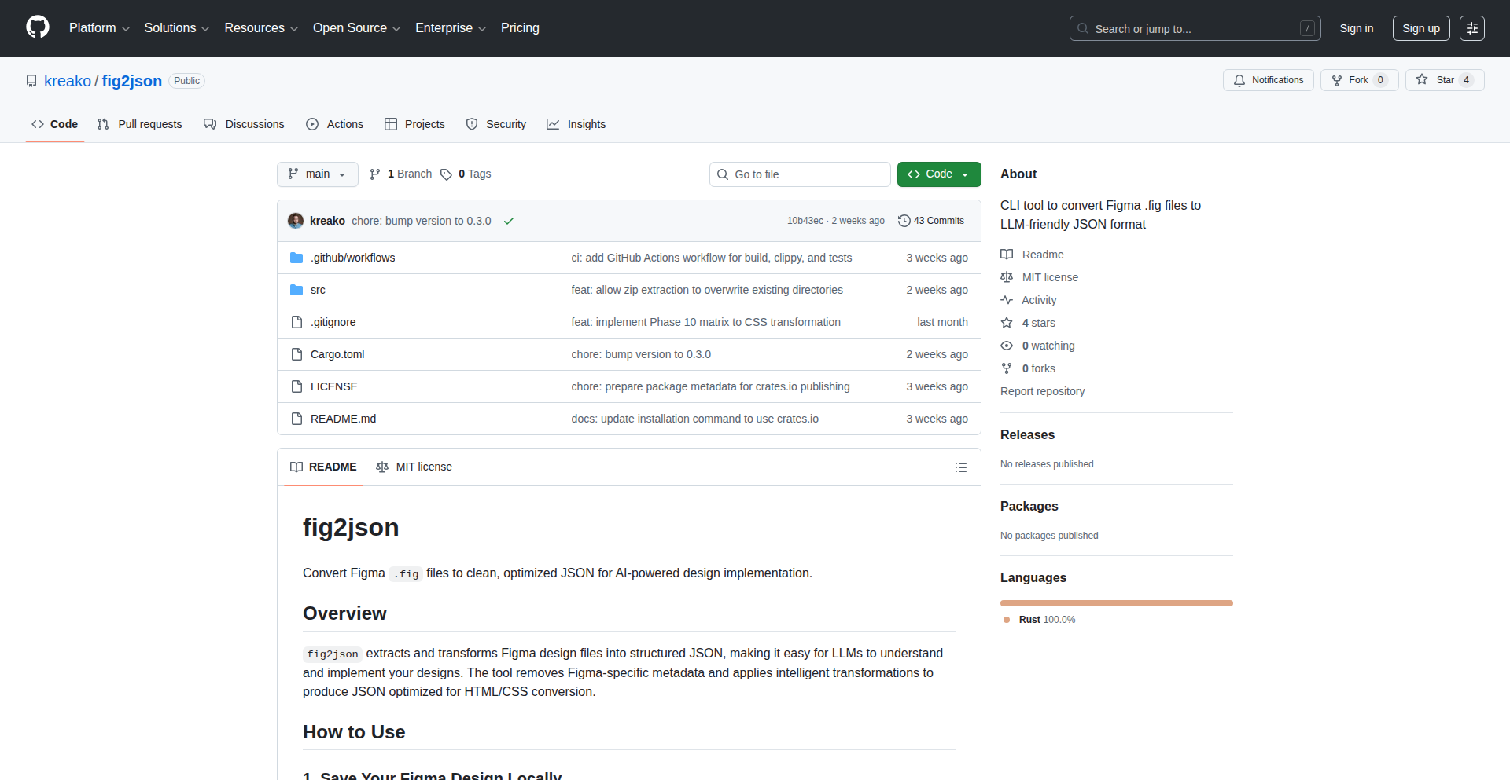This screenshot has width=1510, height=780.
Task: Expand the Resources menu
Action: pyautogui.click(x=261, y=28)
